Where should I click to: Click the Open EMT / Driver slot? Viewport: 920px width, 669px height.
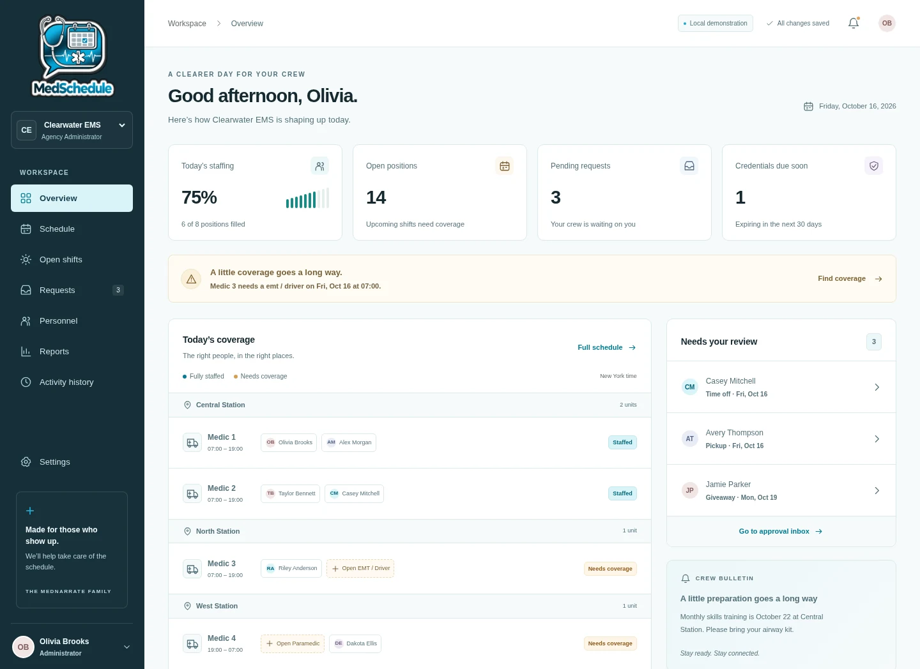coord(360,568)
